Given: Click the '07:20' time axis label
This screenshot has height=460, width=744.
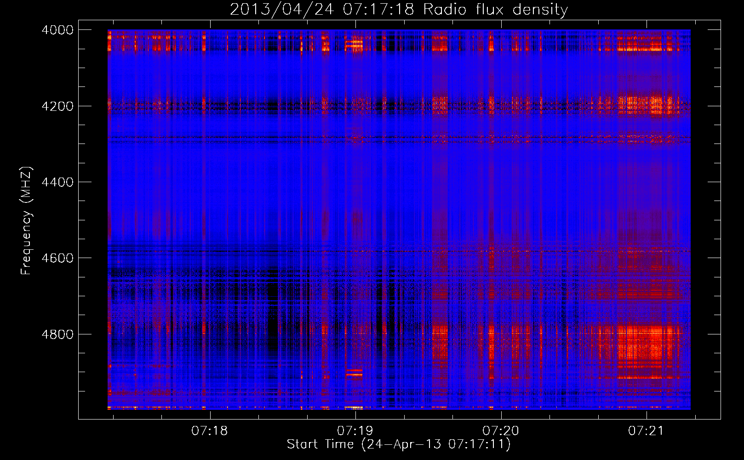Looking at the screenshot, I should (501, 431).
